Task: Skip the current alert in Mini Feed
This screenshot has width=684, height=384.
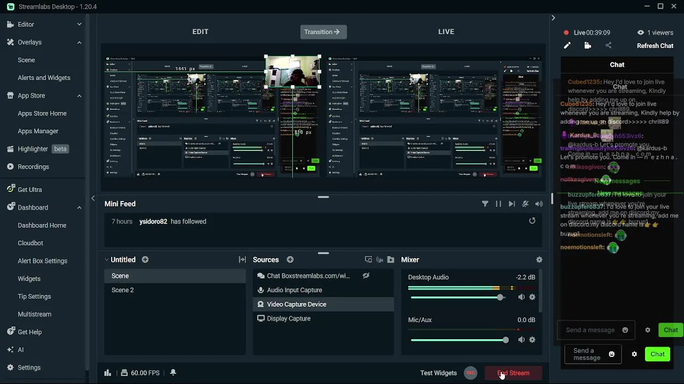Action: coord(512,204)
